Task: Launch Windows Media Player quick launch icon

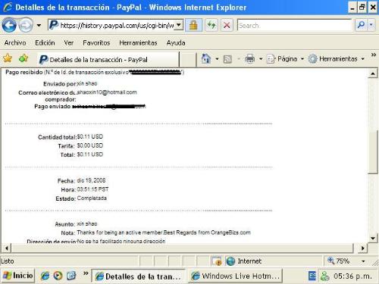Action: pos(58,276)
